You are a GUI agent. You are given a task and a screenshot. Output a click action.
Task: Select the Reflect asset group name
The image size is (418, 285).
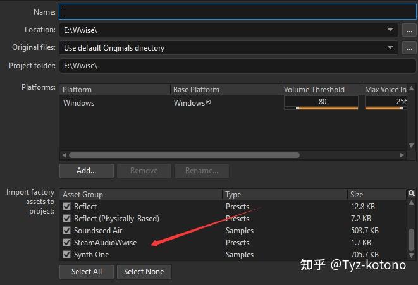point(85,207)
